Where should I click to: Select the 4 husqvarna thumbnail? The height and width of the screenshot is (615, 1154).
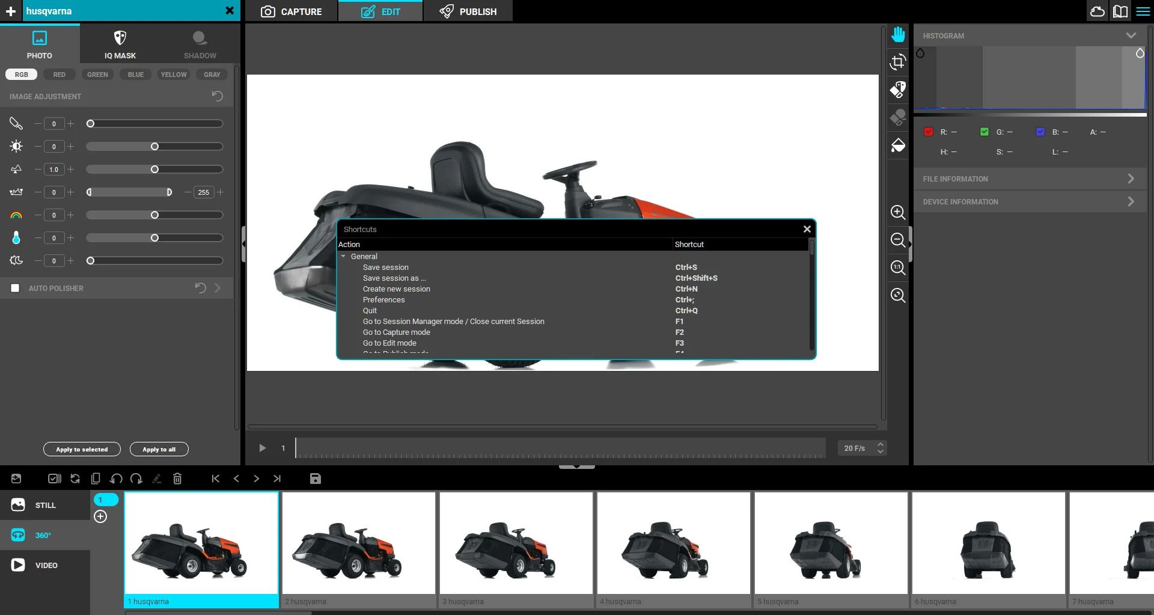coord(673,543)
